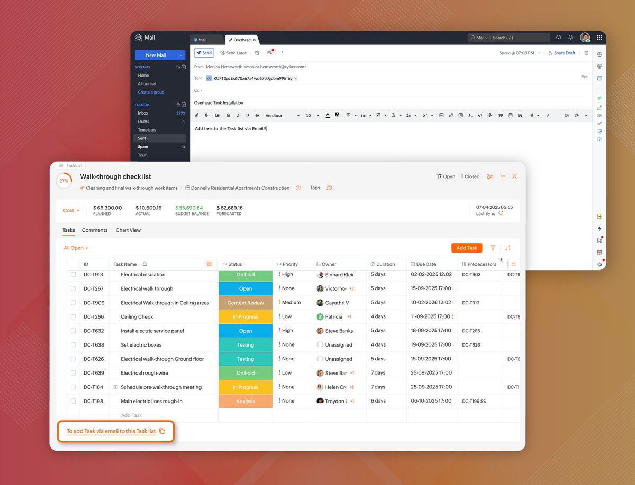Copy the task list email address icon
This screenshot has width=635, height=485.
(162, 431)
